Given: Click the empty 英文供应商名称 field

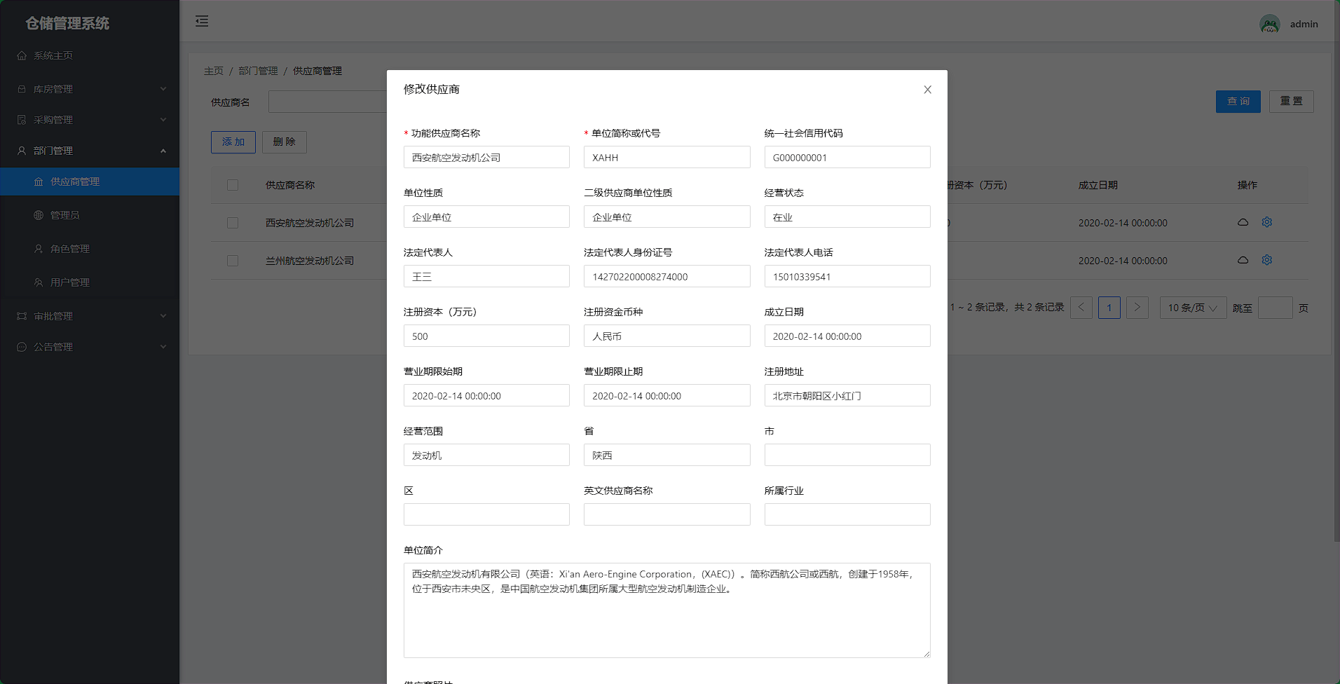Looking at the screenshot, I should coord(666,514).
